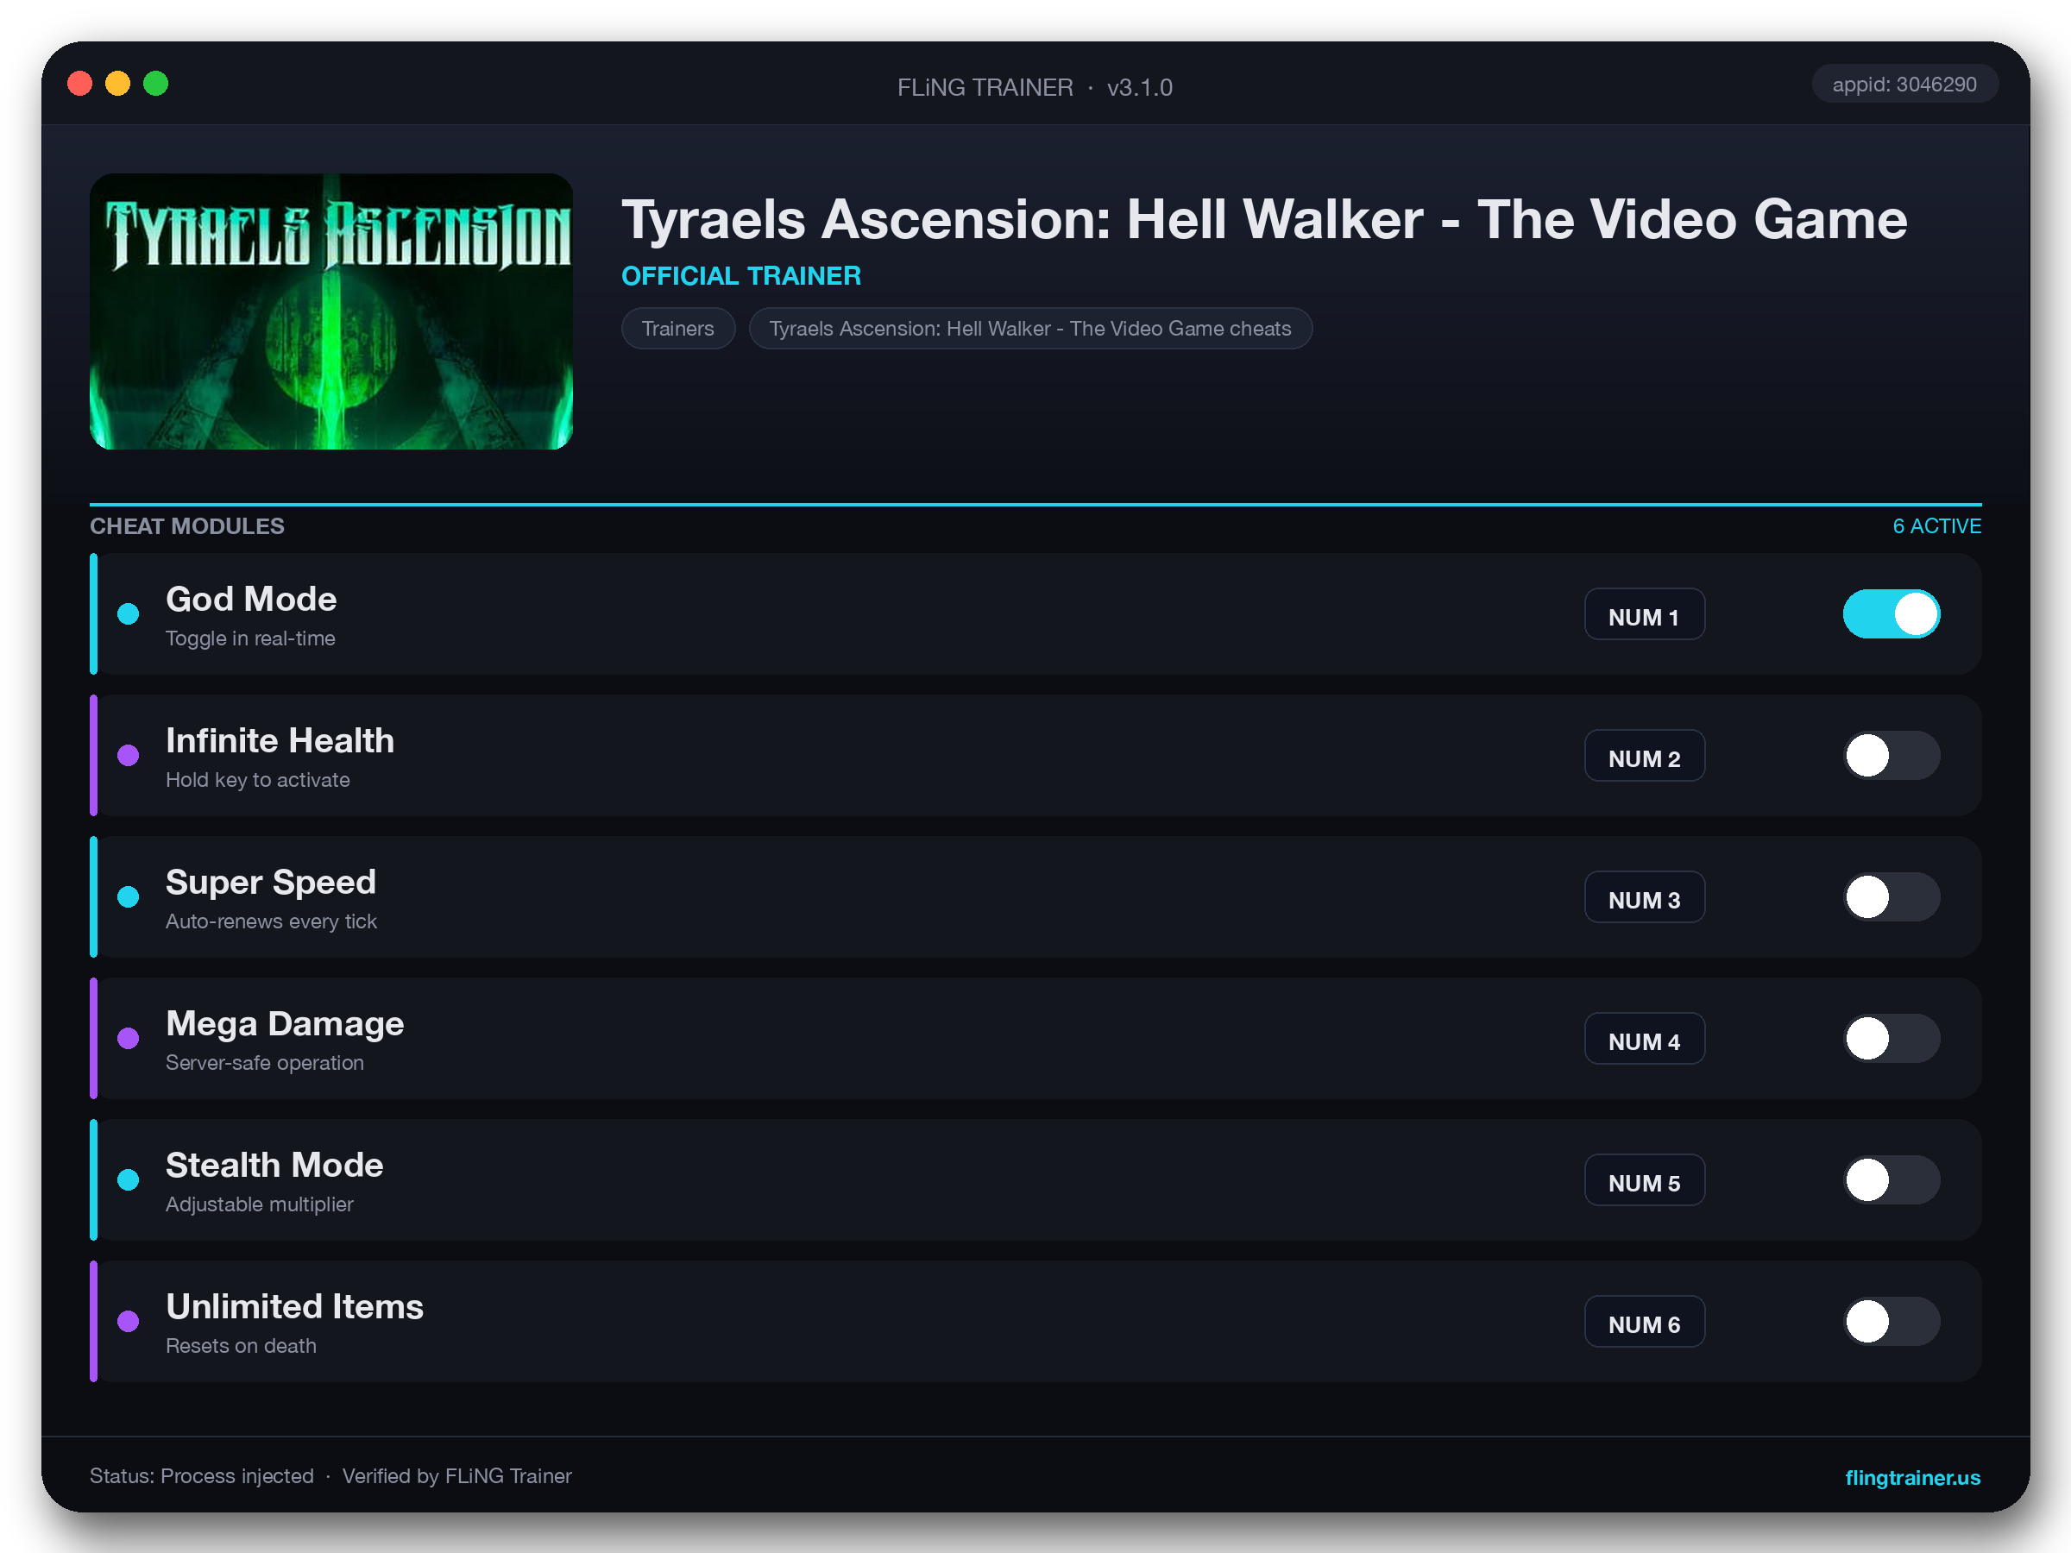Click 'Hold key to activate' description
This screenshot has width=2071, height=1553.
point(257,780)
